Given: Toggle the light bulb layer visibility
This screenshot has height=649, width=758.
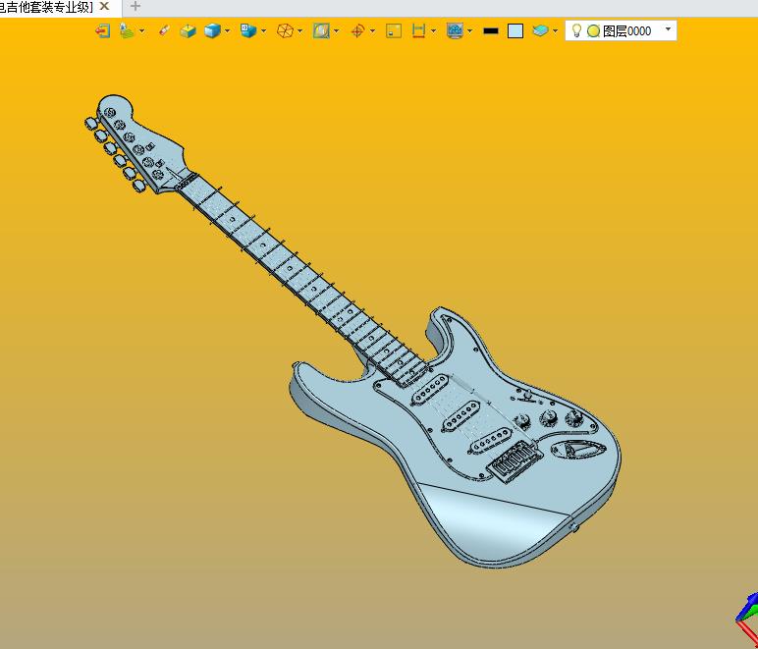Looking at the screenshot, I should (576, 30).
